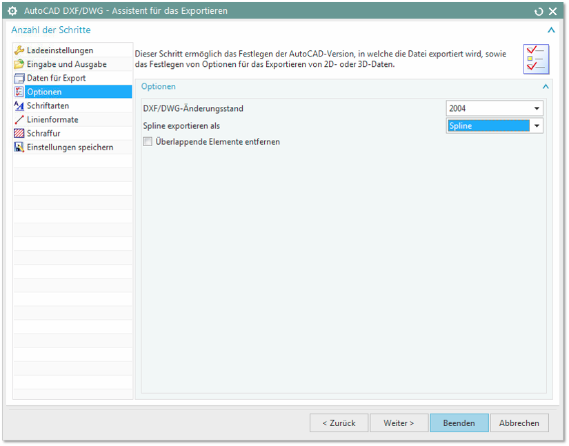
Task: Click the Schriftarten font icon
Action: (19, 106)
